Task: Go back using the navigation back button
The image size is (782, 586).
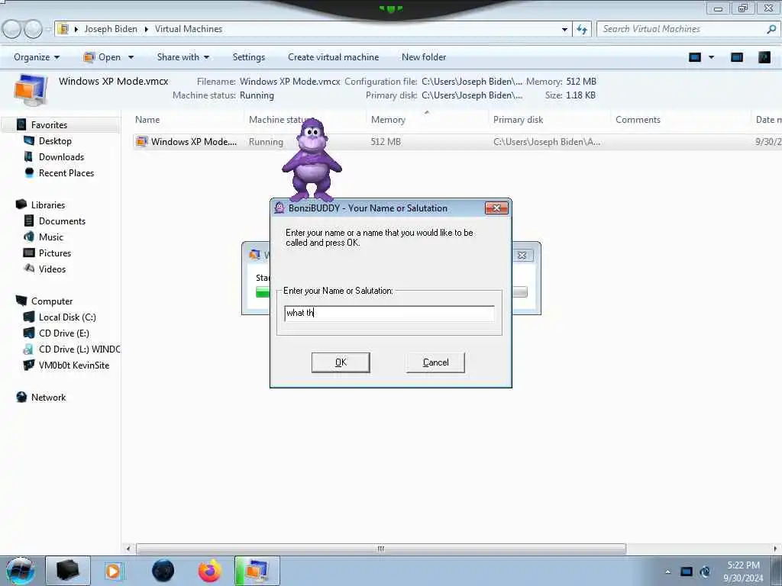Action: [12, 29]
